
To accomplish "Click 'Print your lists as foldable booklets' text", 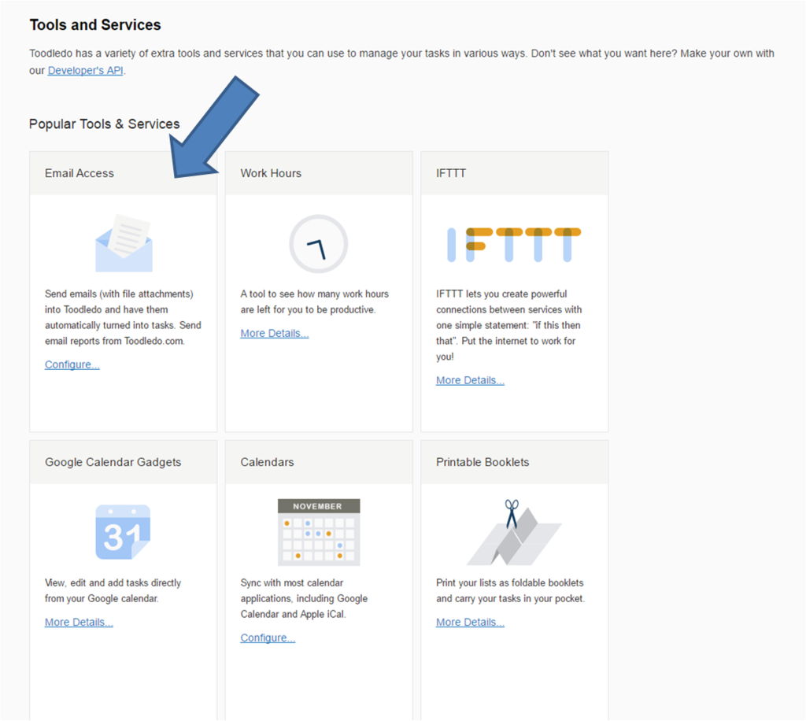I will (510, 590).
